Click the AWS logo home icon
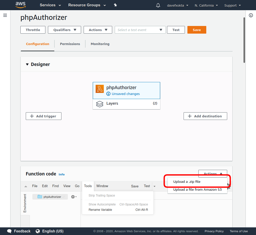Viewport: 256px width, 235px height. [x=20, y=5]
